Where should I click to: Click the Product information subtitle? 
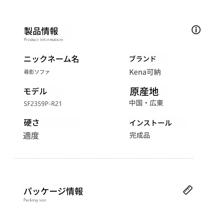point(43,40)
